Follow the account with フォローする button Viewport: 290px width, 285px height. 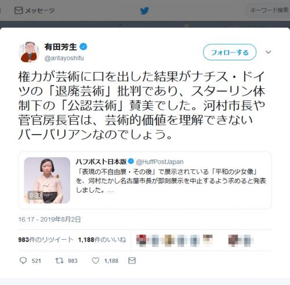click(x=230, y=52)
